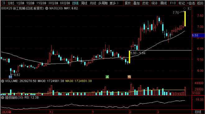Select the 60分钟 period tab
The height and width of the screenshot is (114, 205).
click(65, 3)
